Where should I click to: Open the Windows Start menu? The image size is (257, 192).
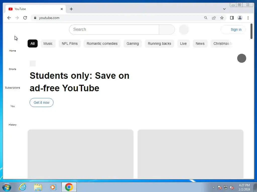coord(7,187)
